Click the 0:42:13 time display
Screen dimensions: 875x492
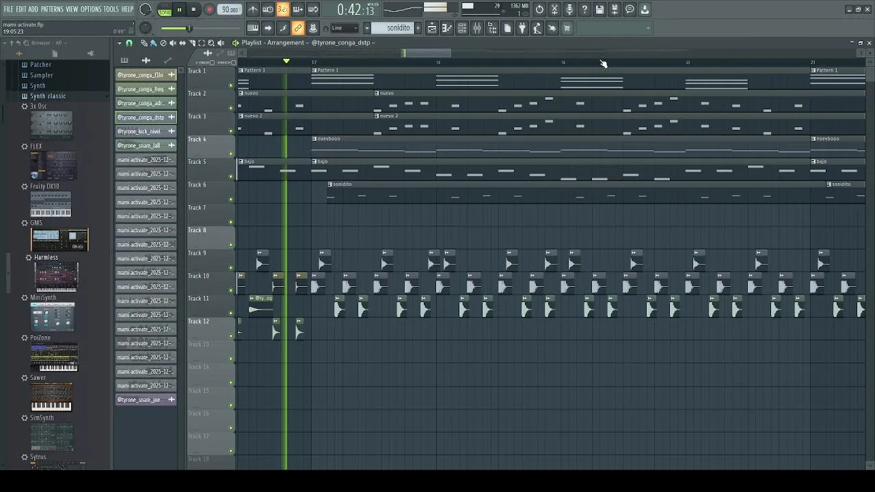355,10
